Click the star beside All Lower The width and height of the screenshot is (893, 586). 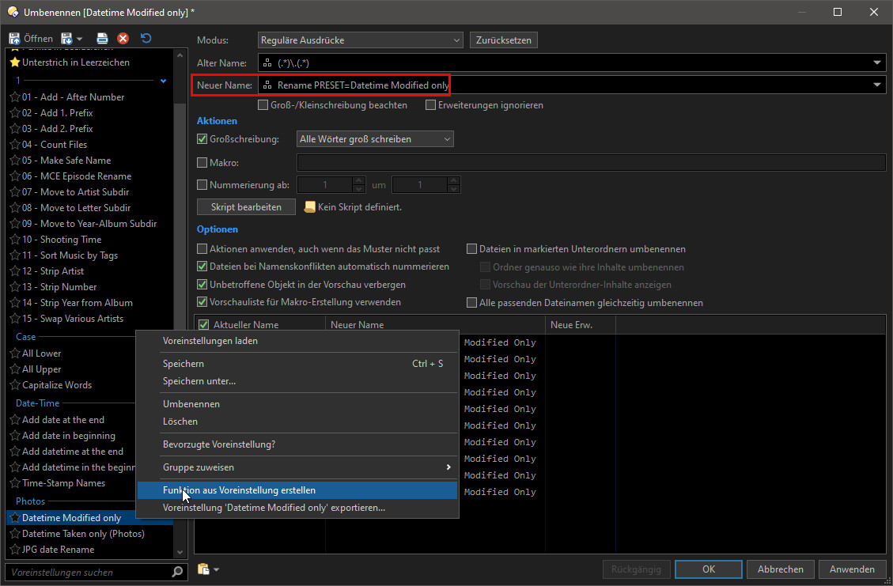15,353
